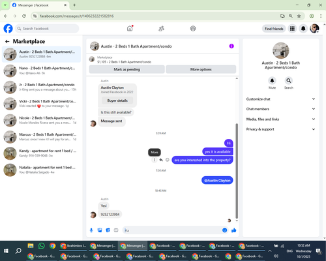Open File Explorer from the taskbar

(x=31, y=246)
